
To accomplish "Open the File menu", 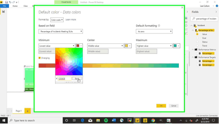I will pyautogui.click(x=5, y=6).
